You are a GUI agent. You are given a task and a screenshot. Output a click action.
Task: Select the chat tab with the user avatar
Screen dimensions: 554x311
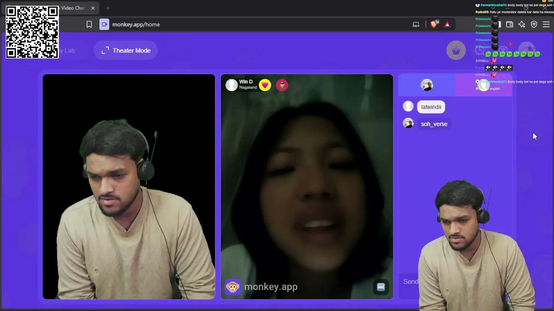(427, 85)
